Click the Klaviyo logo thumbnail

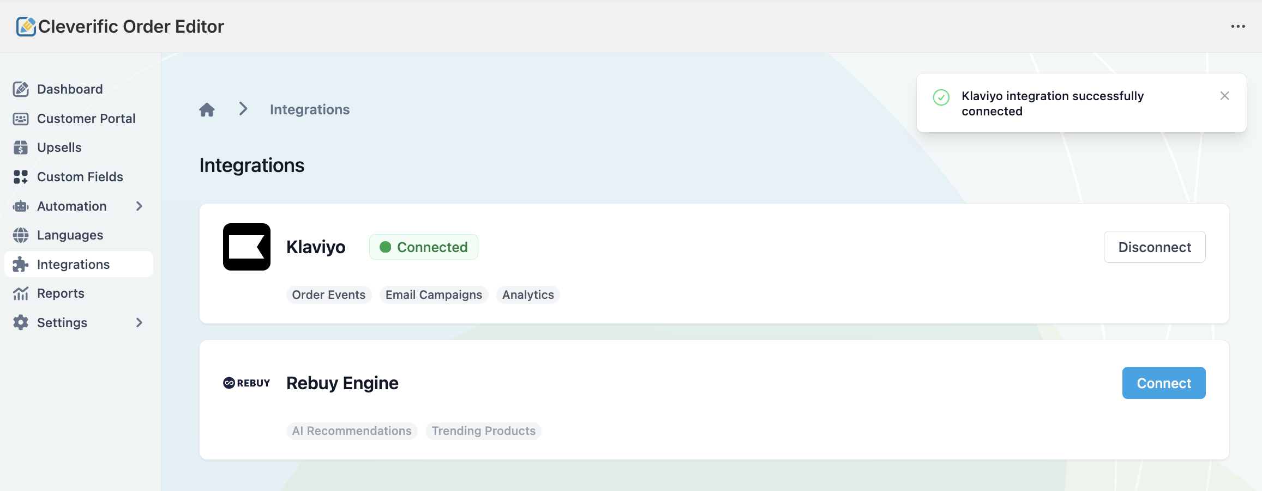(247, 247)
